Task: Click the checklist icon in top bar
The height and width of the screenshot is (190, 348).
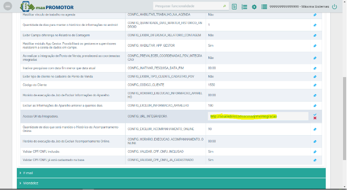Action: [244, 7]
